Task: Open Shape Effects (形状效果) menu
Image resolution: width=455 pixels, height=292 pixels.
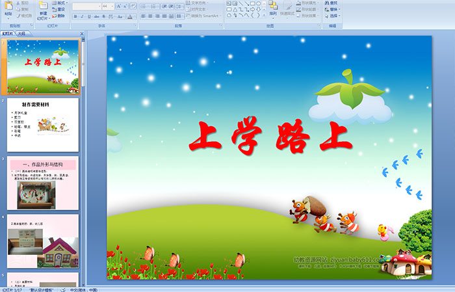Action: point(308,16)
